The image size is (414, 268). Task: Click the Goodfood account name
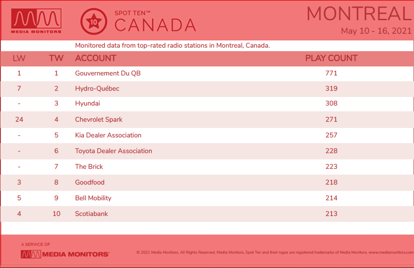90,182
